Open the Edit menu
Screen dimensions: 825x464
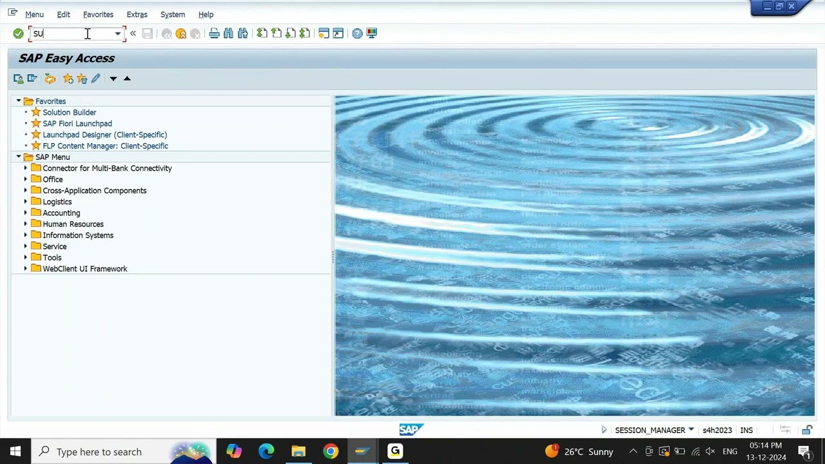click(63, 14)
